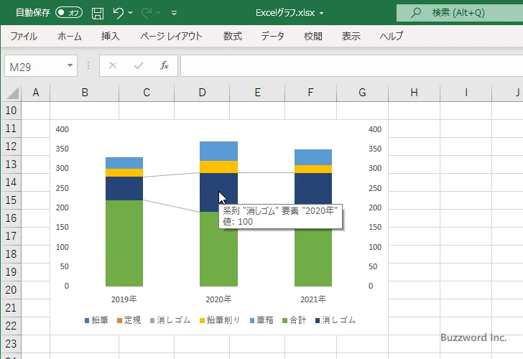Click the search magnifier icon
Viewport: 523px width, 359px height.
pyautogui.click(x=415, y=13)
